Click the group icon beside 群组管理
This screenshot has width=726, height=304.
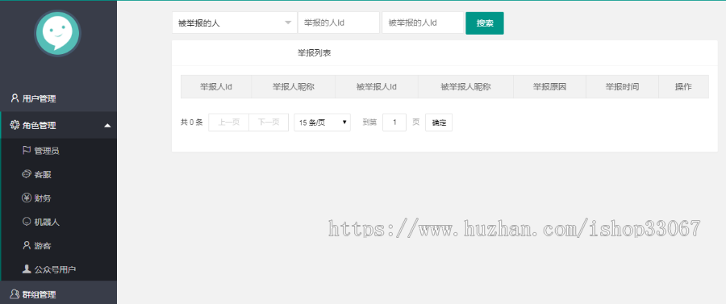(15, 294)
